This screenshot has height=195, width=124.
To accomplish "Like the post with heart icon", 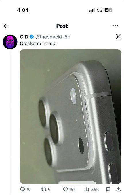I will click(x=65, y=189).
